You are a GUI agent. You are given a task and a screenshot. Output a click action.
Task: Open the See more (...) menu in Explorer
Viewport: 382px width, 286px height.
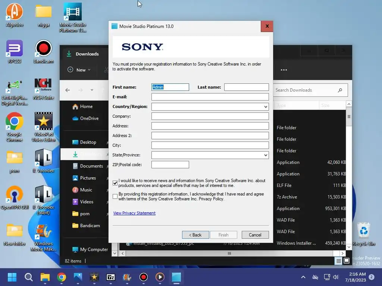click(x=284, y=70)
